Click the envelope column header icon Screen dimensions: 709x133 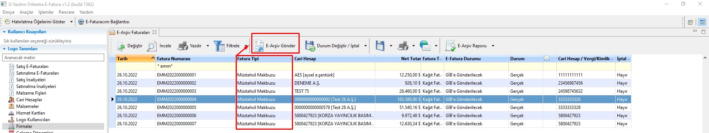tap(547, 58)
